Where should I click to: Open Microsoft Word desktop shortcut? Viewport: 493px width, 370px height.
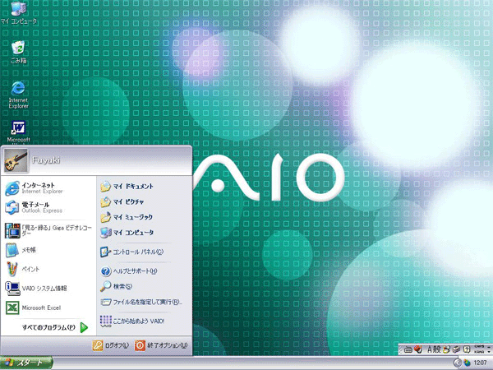click(x=18, y=132)
